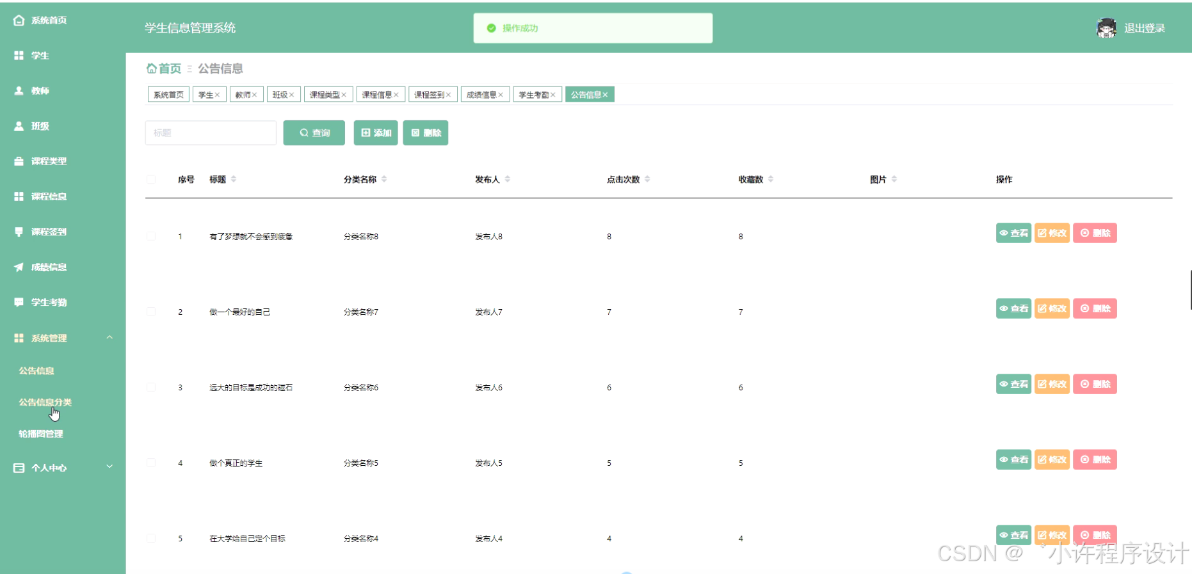Click the 查询 search button
Screen dimensions: 1192x574
pos(314,132)
